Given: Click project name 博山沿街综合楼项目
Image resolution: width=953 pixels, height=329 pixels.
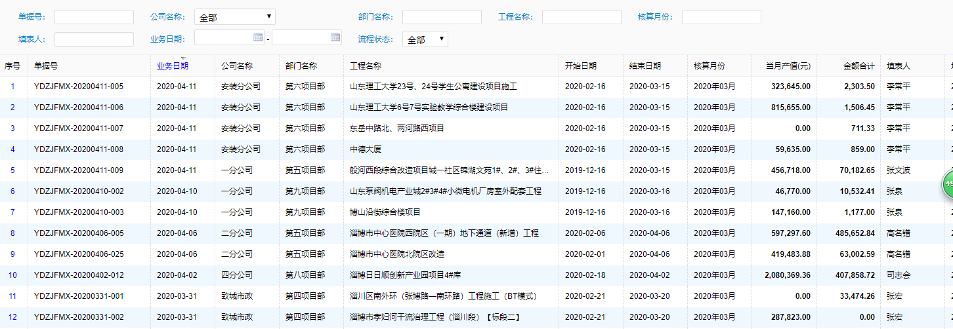Looking at the screenshot, I should tap(385, 212).
